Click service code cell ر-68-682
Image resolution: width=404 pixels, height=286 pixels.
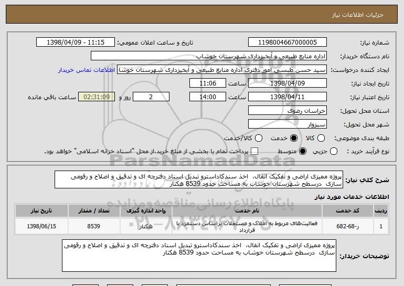pos(347,226)
